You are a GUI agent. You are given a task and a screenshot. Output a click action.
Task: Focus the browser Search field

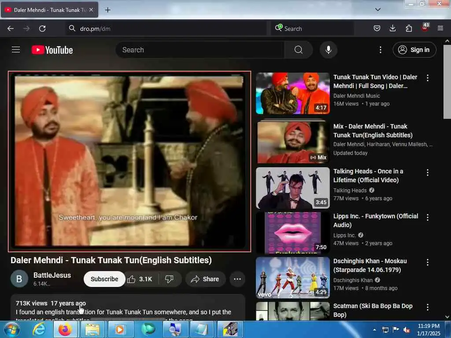click(312, 29)
